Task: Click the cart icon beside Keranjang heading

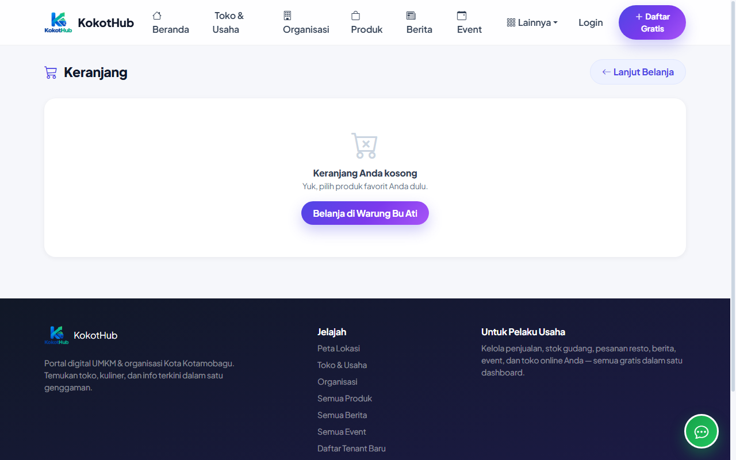Action: click(x=51, y=72)
